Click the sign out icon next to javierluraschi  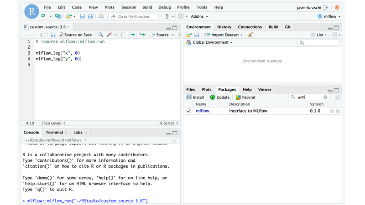(326, 7)
